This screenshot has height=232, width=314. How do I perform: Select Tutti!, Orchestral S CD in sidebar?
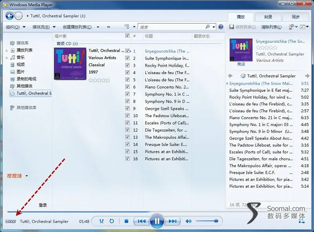31,93
